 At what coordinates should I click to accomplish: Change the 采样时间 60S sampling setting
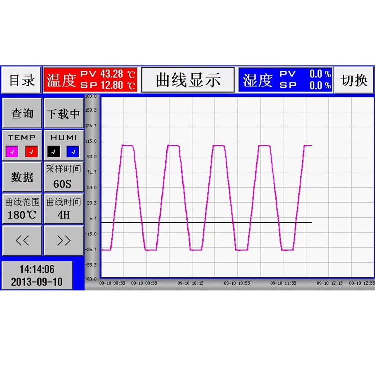click(63, 177)
